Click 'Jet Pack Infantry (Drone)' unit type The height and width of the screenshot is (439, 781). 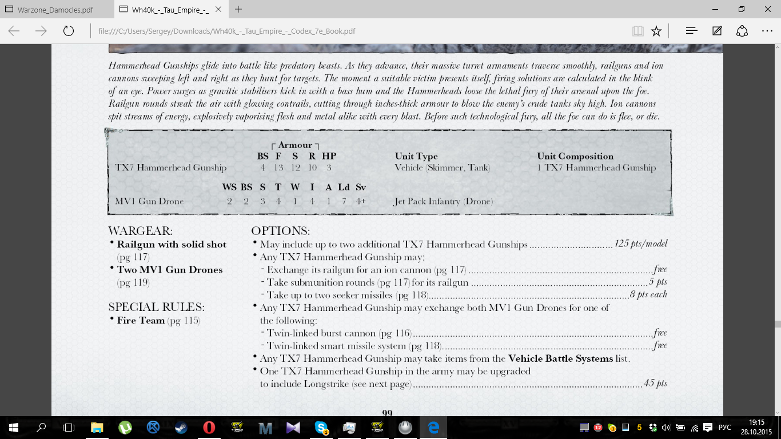pos(444,201)
